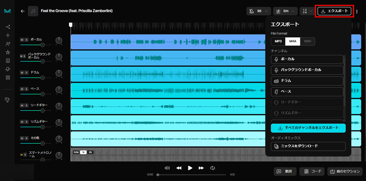
Task: Click the speaker volume icon beside rewind
Action: (167, 168)
